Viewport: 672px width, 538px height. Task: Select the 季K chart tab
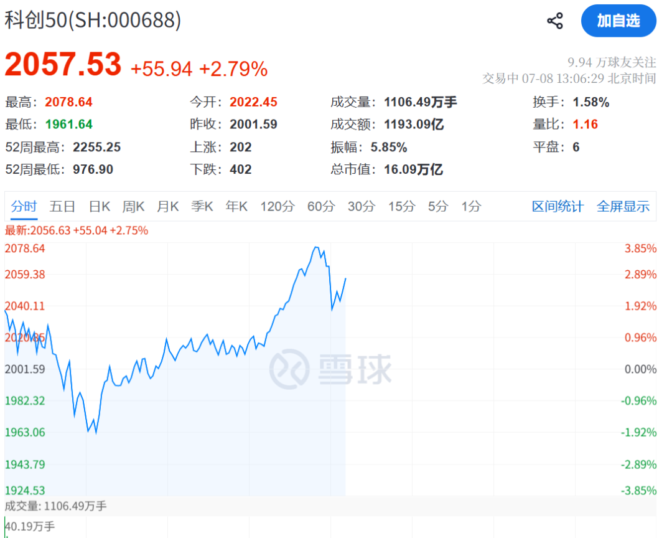click(202, 206)
